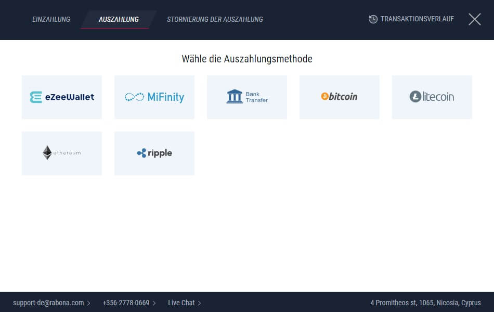Click the transaction history clock icon
Screen dimensions: 494x312
coord(373,19)
